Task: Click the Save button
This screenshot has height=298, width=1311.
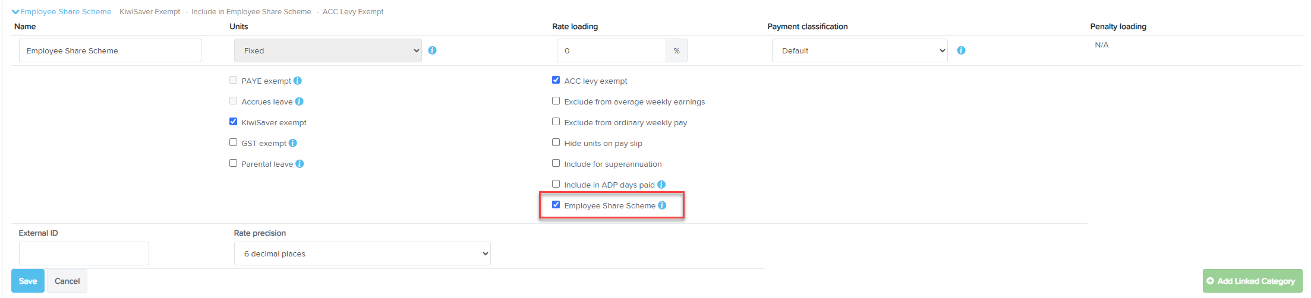Action: pyautogui.click(x=28, y=281)
